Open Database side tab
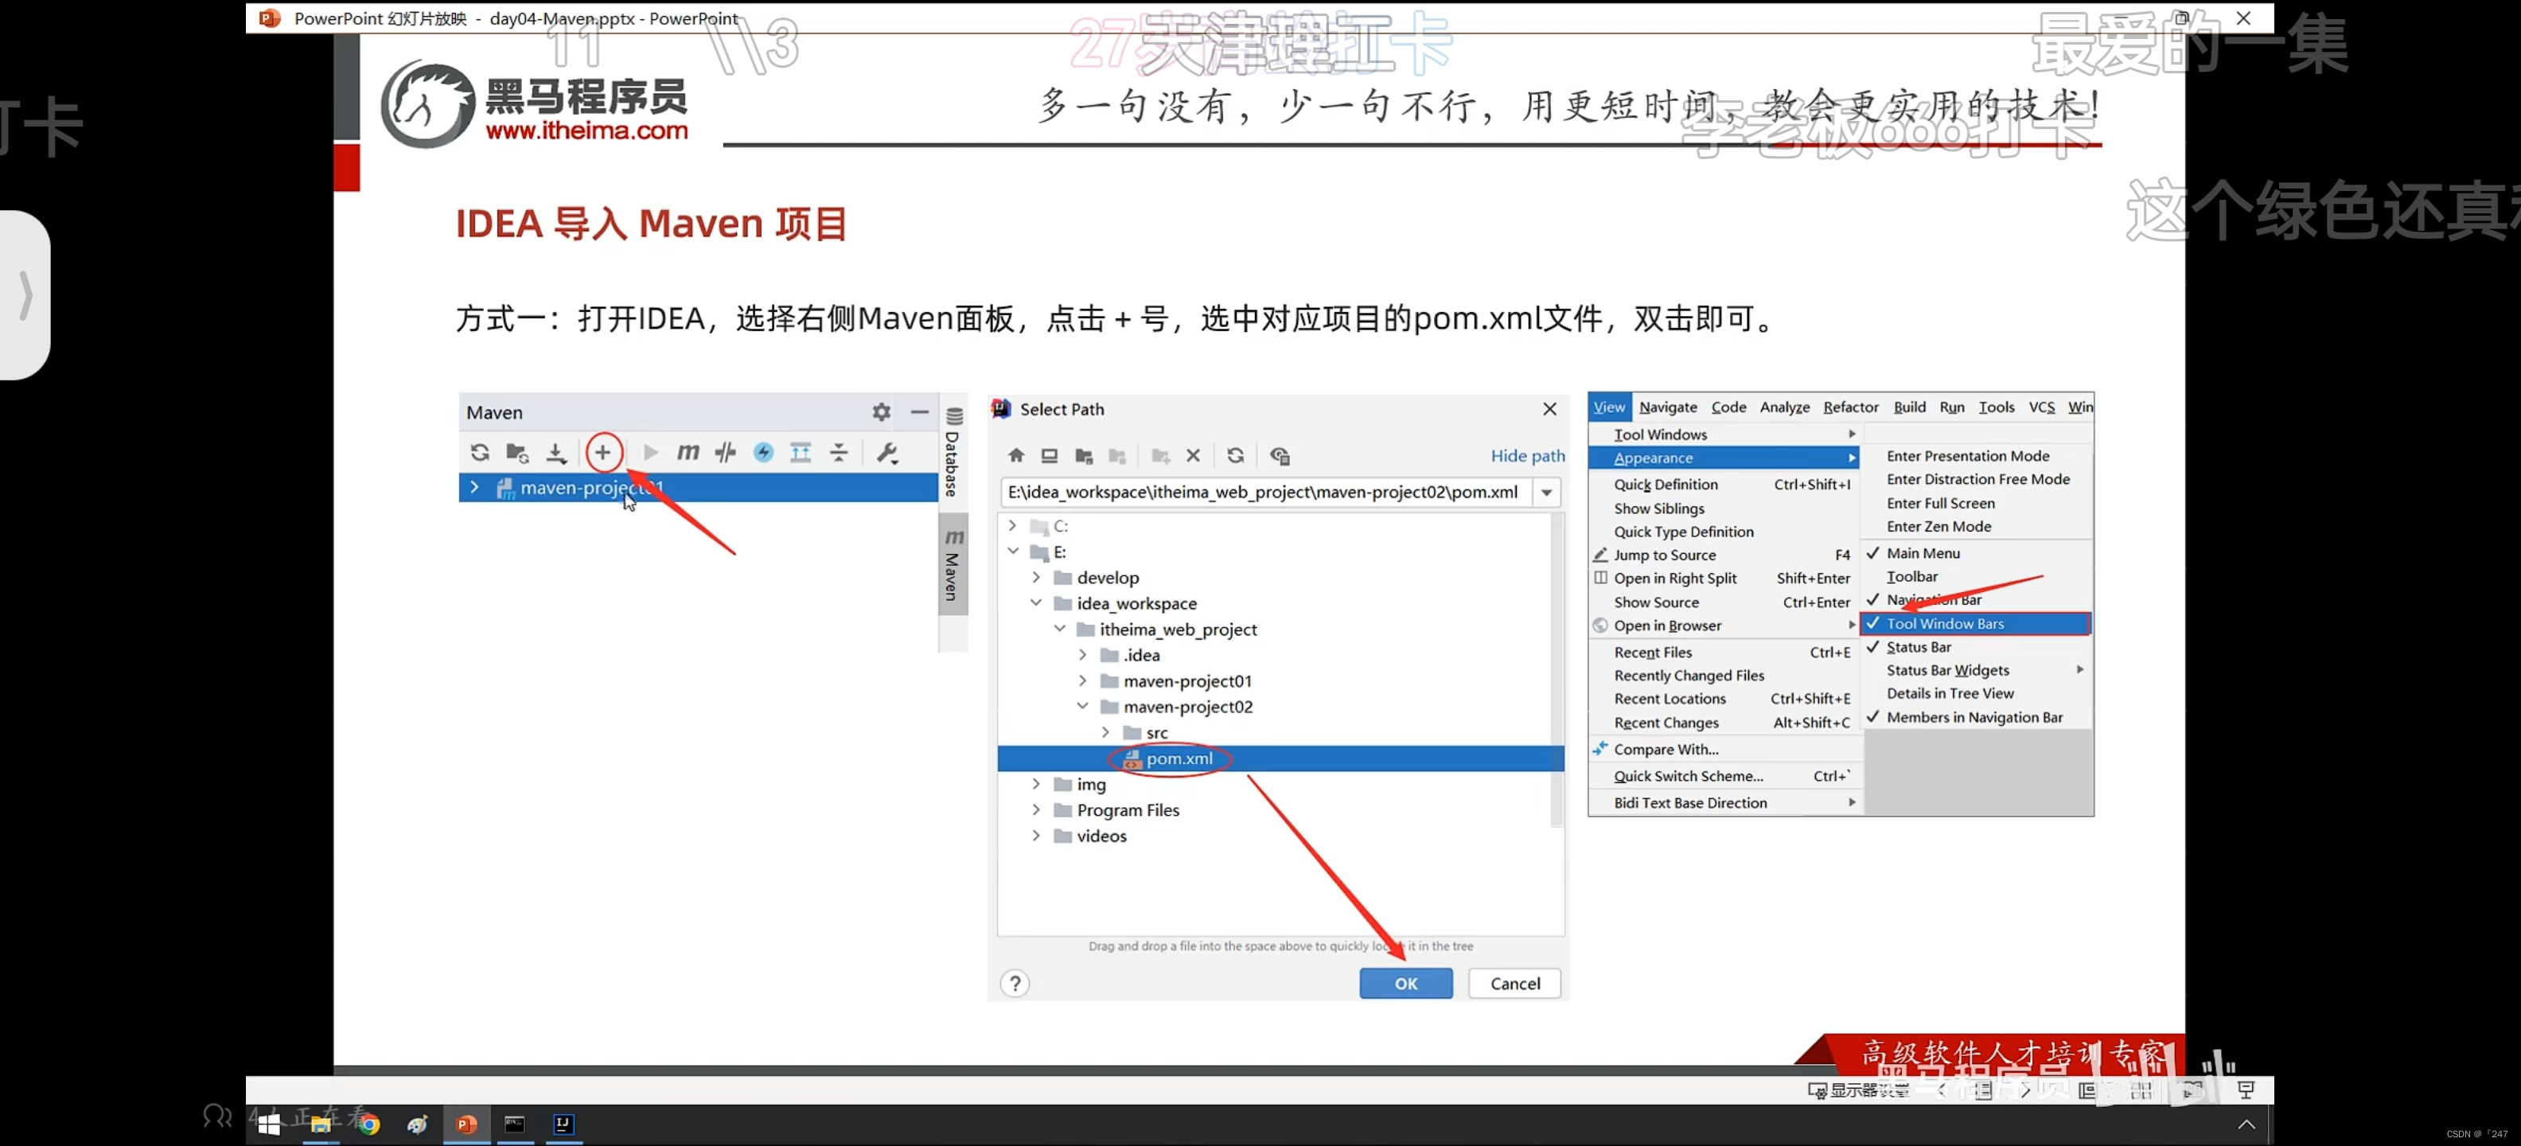This screenshot has height=1146, width=2521. click(953, 451)
